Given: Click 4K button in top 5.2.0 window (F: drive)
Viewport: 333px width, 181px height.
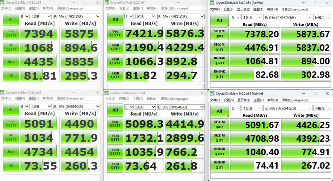Looking at the screenshot, I should pos(11,76).
